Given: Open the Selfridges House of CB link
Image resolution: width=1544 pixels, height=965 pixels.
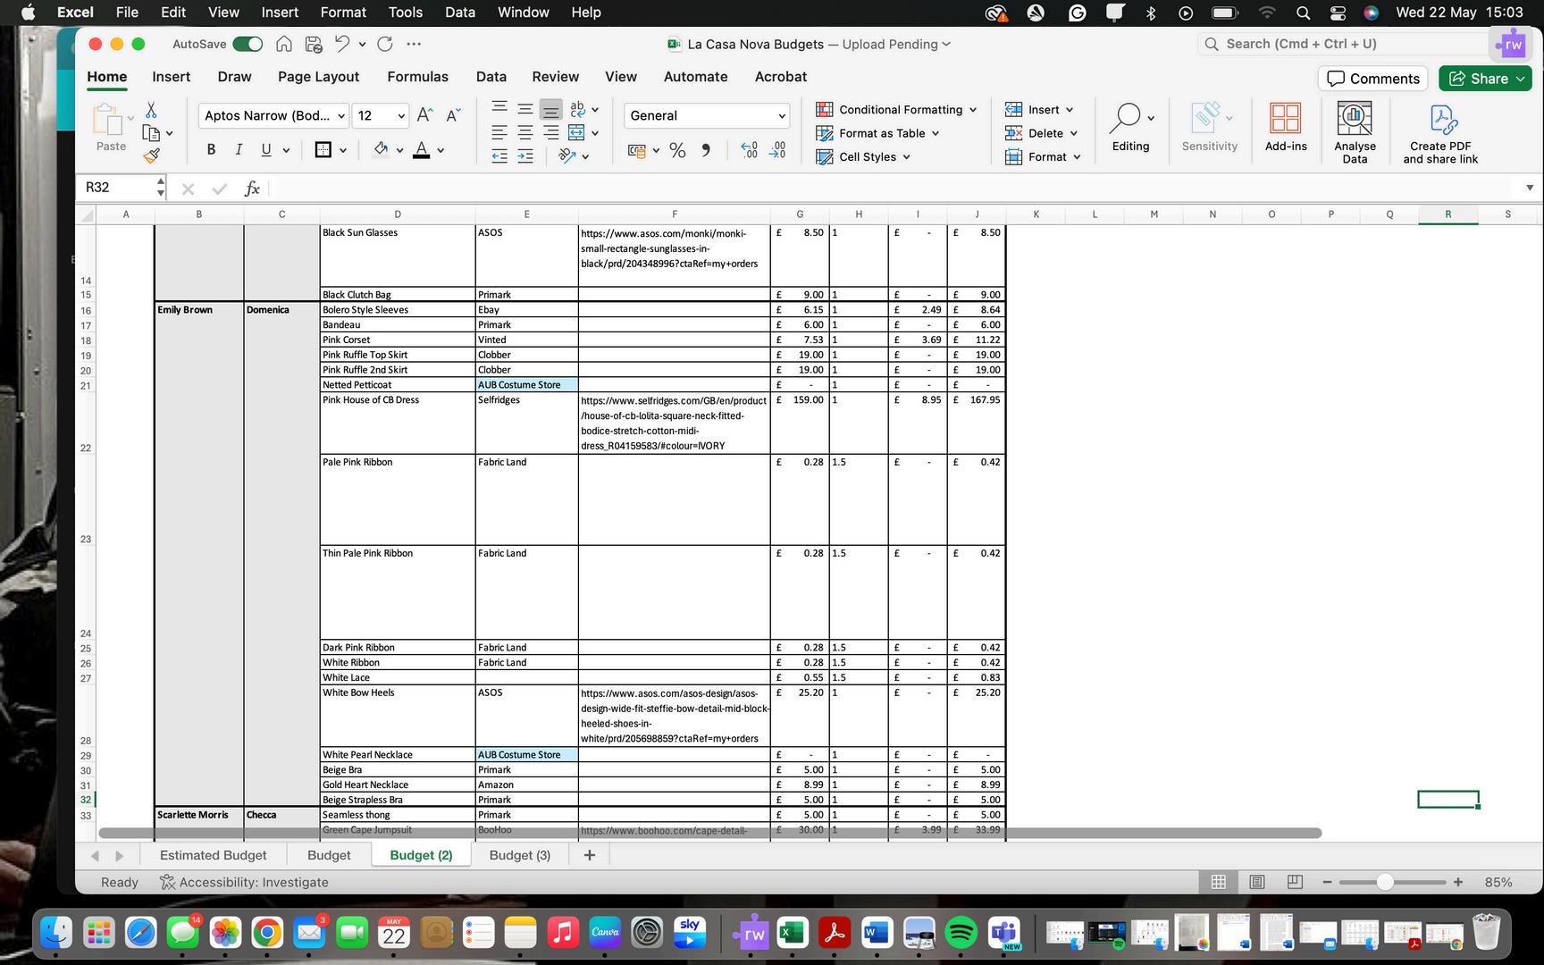Looking at the screenshot, I should point(674,423).
